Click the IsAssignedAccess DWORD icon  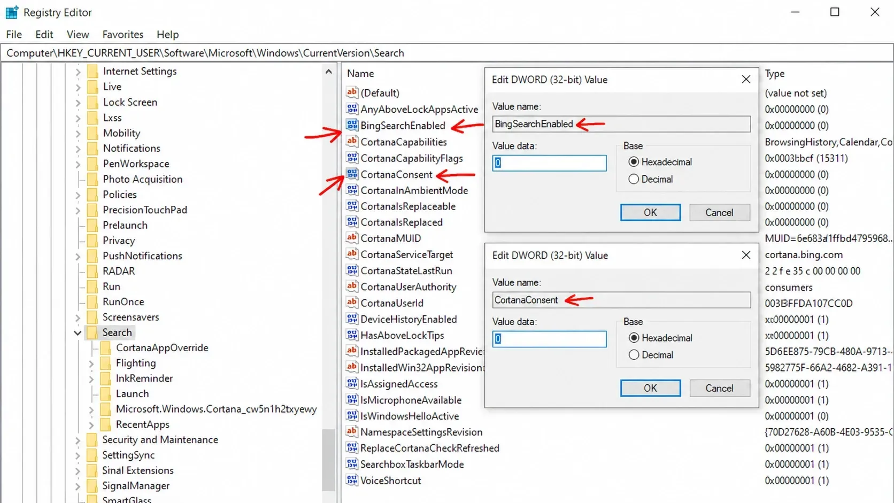tap(352, 384)
